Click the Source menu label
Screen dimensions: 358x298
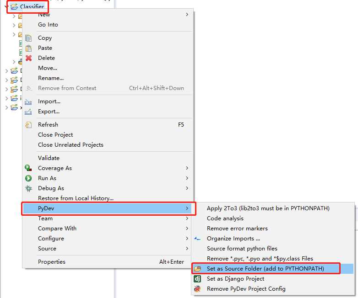[47, 249]
